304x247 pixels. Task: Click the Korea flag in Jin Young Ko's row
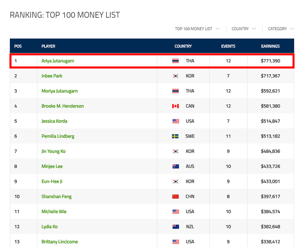pos(175,151)
